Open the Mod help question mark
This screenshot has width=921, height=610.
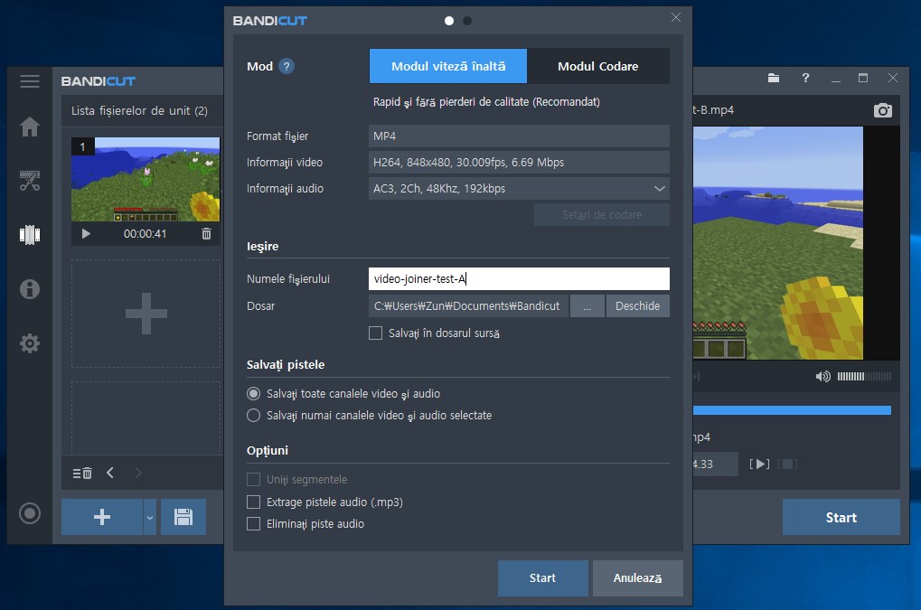(x=286, y=66)
